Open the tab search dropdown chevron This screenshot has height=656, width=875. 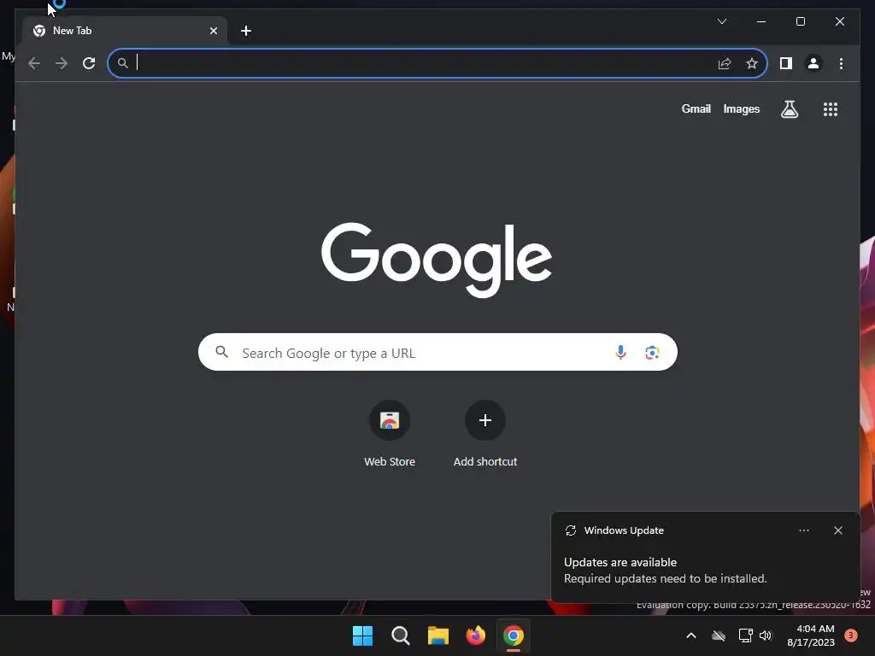click(x=721, y=21)
